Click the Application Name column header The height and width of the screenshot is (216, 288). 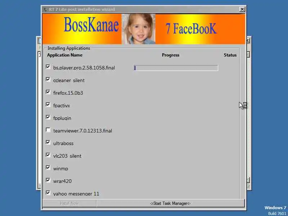[65, 55]
